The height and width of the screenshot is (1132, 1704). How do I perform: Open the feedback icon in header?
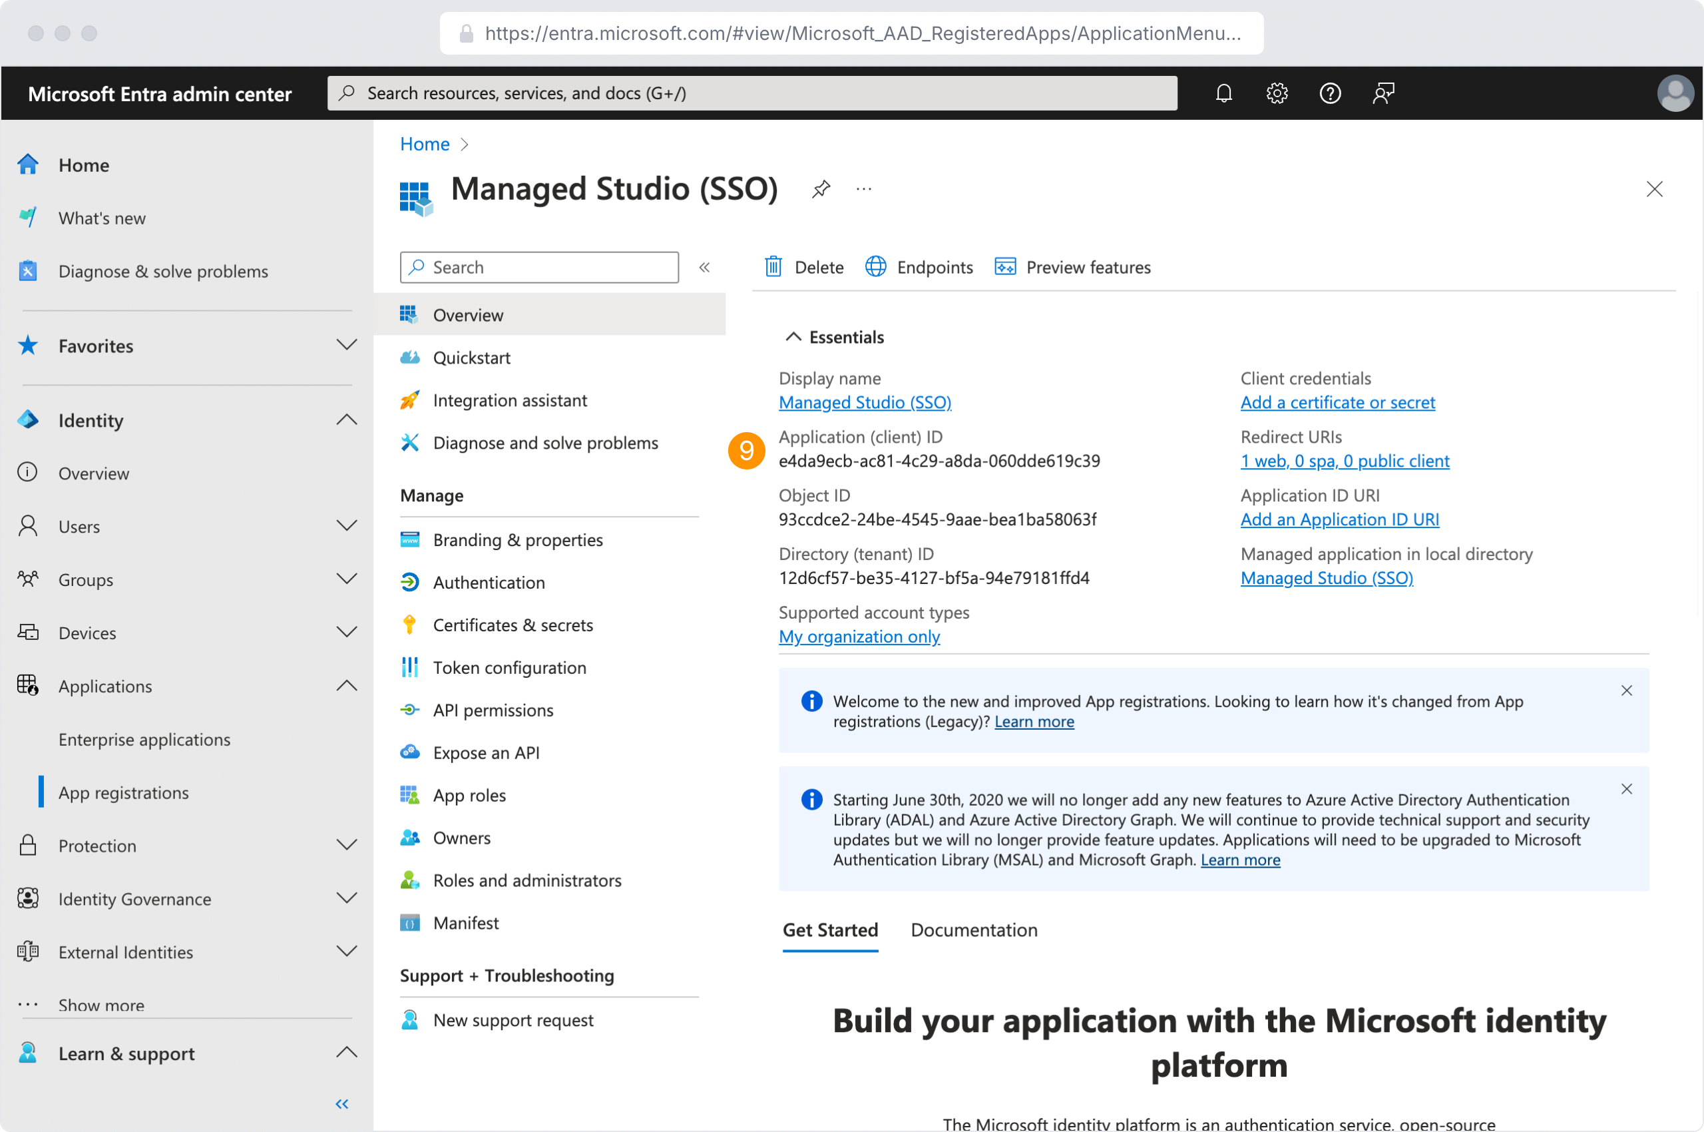(x=1383, y=93)
